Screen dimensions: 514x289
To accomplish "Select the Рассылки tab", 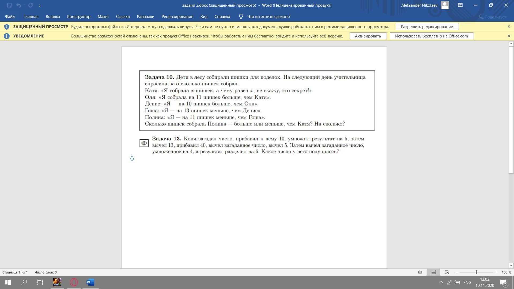I will pyautogui.click(x=146, y=17).
